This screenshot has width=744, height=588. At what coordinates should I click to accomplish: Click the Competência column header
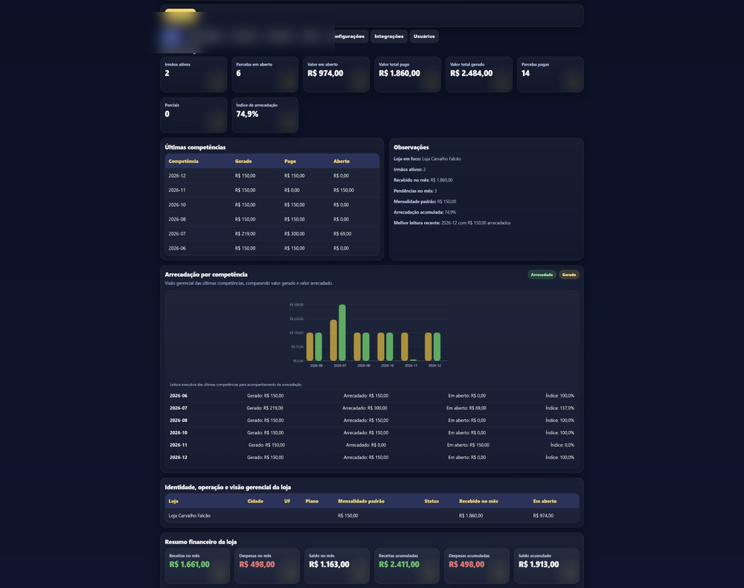tap(184, 162)
